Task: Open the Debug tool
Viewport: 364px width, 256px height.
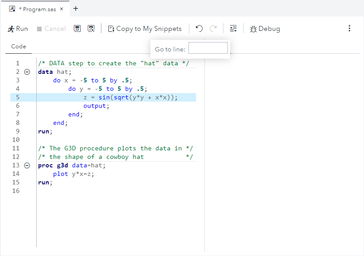Action: click(x=265, y=29)
